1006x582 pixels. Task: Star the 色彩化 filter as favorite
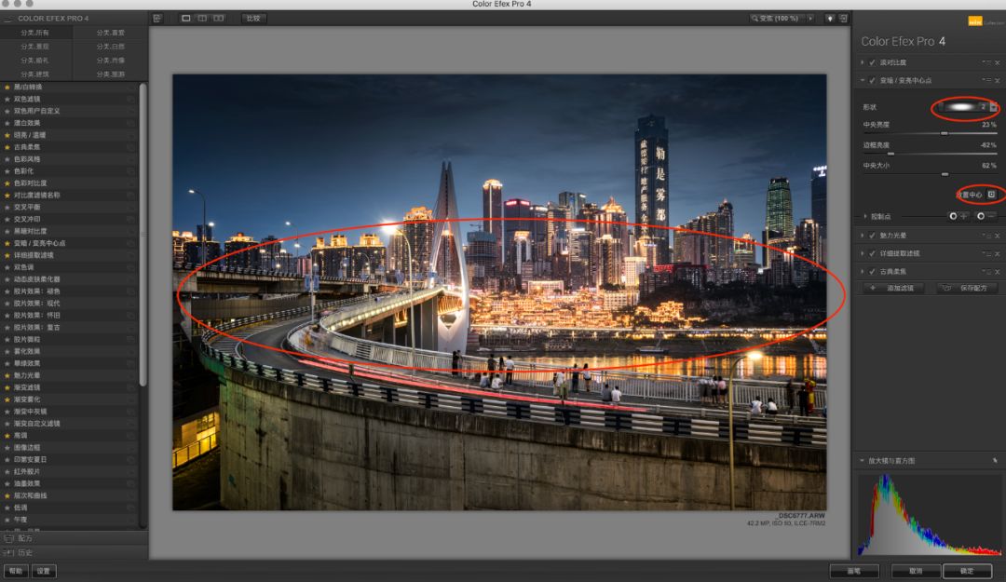click(x=7, y=171)
